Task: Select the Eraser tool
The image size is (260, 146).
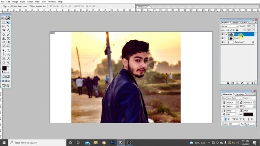Action: pos(4,42)
